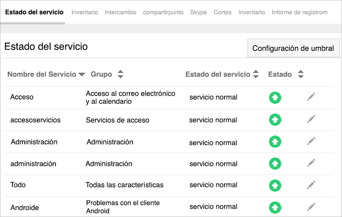
Task: Click the green status icon for accesoservicios
Action: pyautogui.click(x=275, y=120)
